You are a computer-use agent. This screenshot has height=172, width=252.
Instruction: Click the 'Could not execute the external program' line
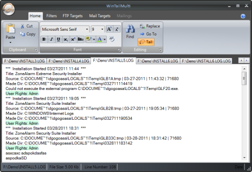(92, 89)
